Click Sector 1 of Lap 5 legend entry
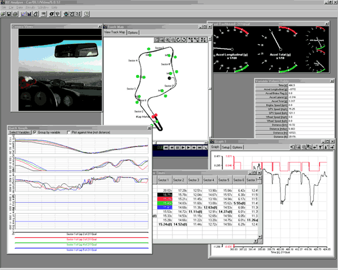Screen dimensions: 338x270 coord(82,250)
